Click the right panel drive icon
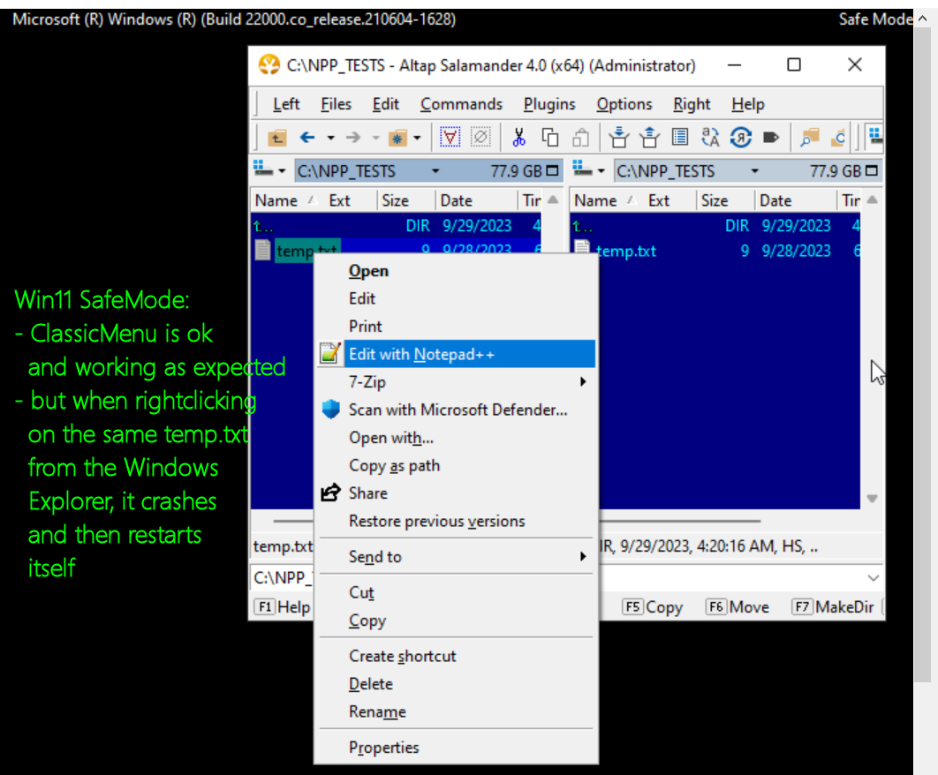Screen dimensions: 938x775 click(x=583, y=169)
